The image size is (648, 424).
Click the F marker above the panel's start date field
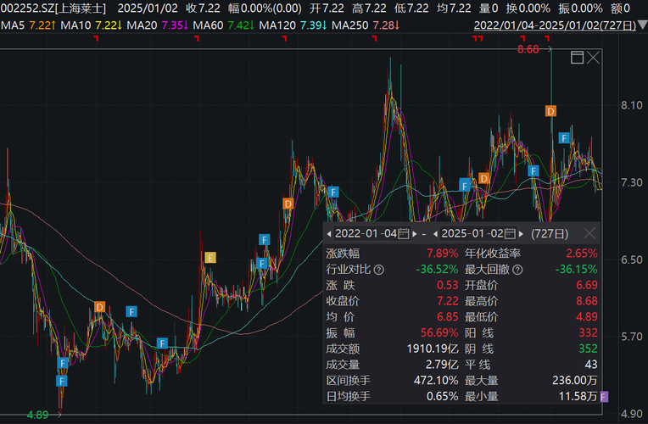[x=333, y=192]
